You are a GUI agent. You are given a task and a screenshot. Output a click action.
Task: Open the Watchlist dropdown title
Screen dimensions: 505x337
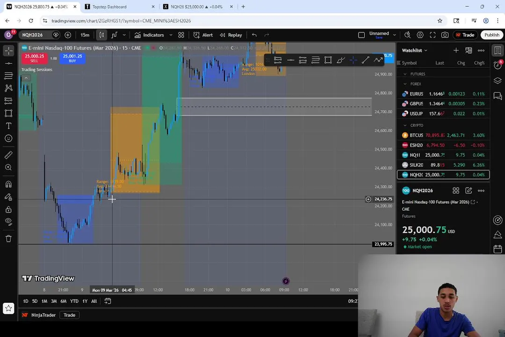pyautogui.click(x=414, y=50)
